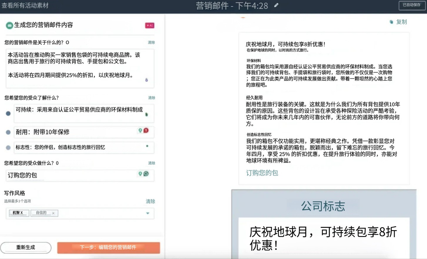Image resolution: width=427 pixels, height=259 pixels.
Task: Open 查看所有活动素材 navigation
Action: [25, 5]
